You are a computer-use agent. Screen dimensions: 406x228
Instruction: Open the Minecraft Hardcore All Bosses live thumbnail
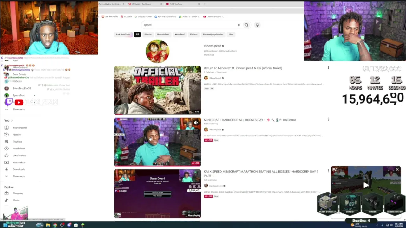[157, 142]
